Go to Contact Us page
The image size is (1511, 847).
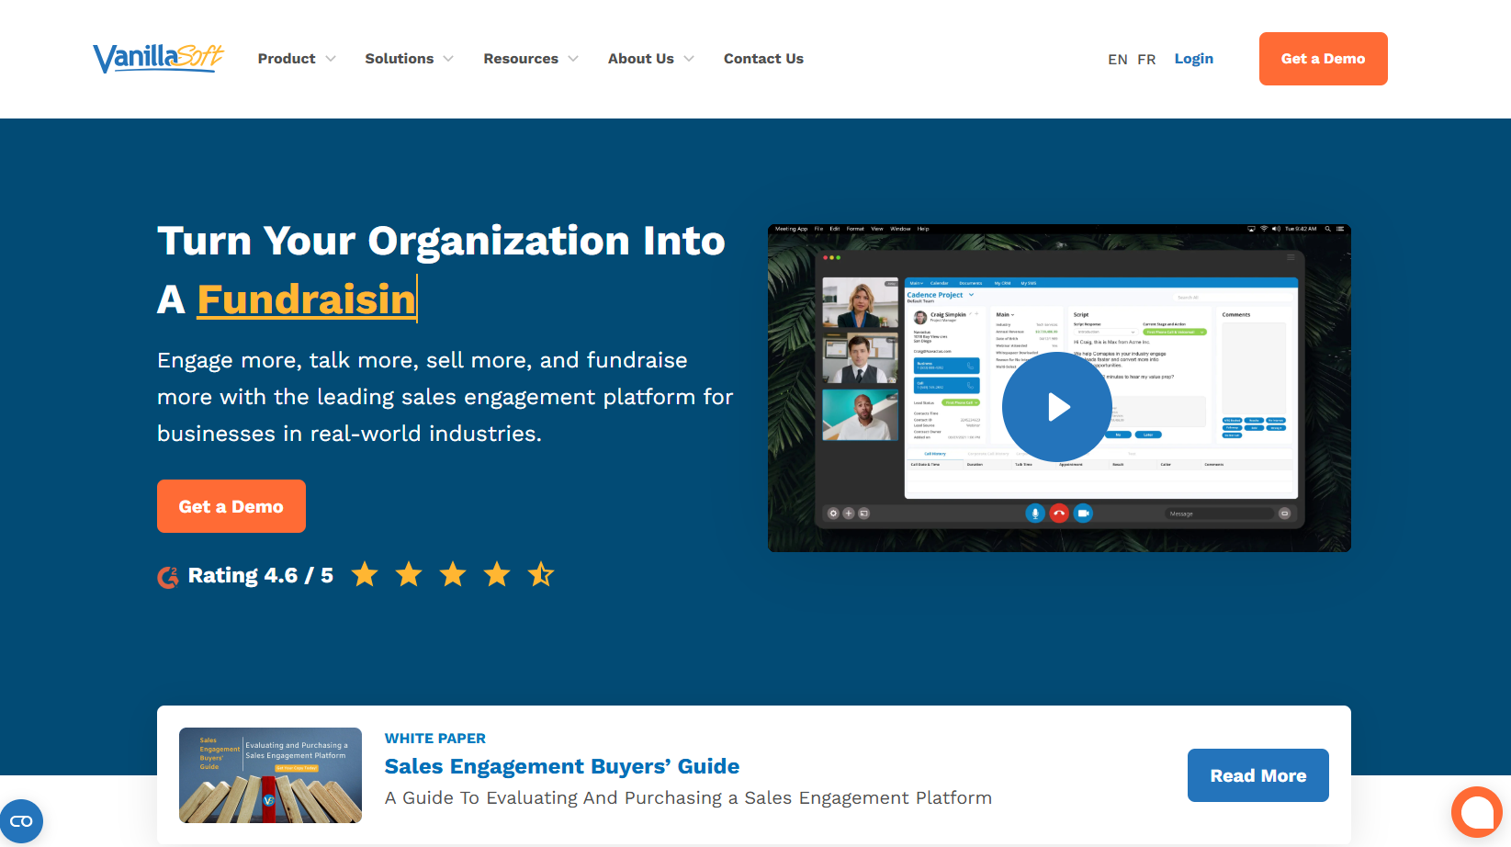coord(763,59)
